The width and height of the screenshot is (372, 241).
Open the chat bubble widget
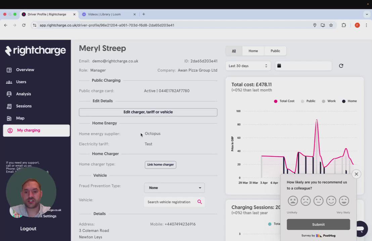(x=361, y=229)
